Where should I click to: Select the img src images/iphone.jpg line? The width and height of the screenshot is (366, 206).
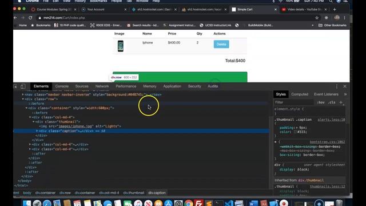pos(80,126)
